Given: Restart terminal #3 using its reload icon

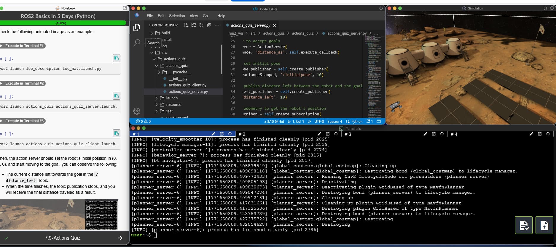Looking at the screenshot, I should pos(442,134).
